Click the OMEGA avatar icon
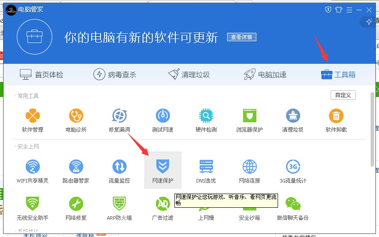This screenshot has height=237, width=379. 11,10
